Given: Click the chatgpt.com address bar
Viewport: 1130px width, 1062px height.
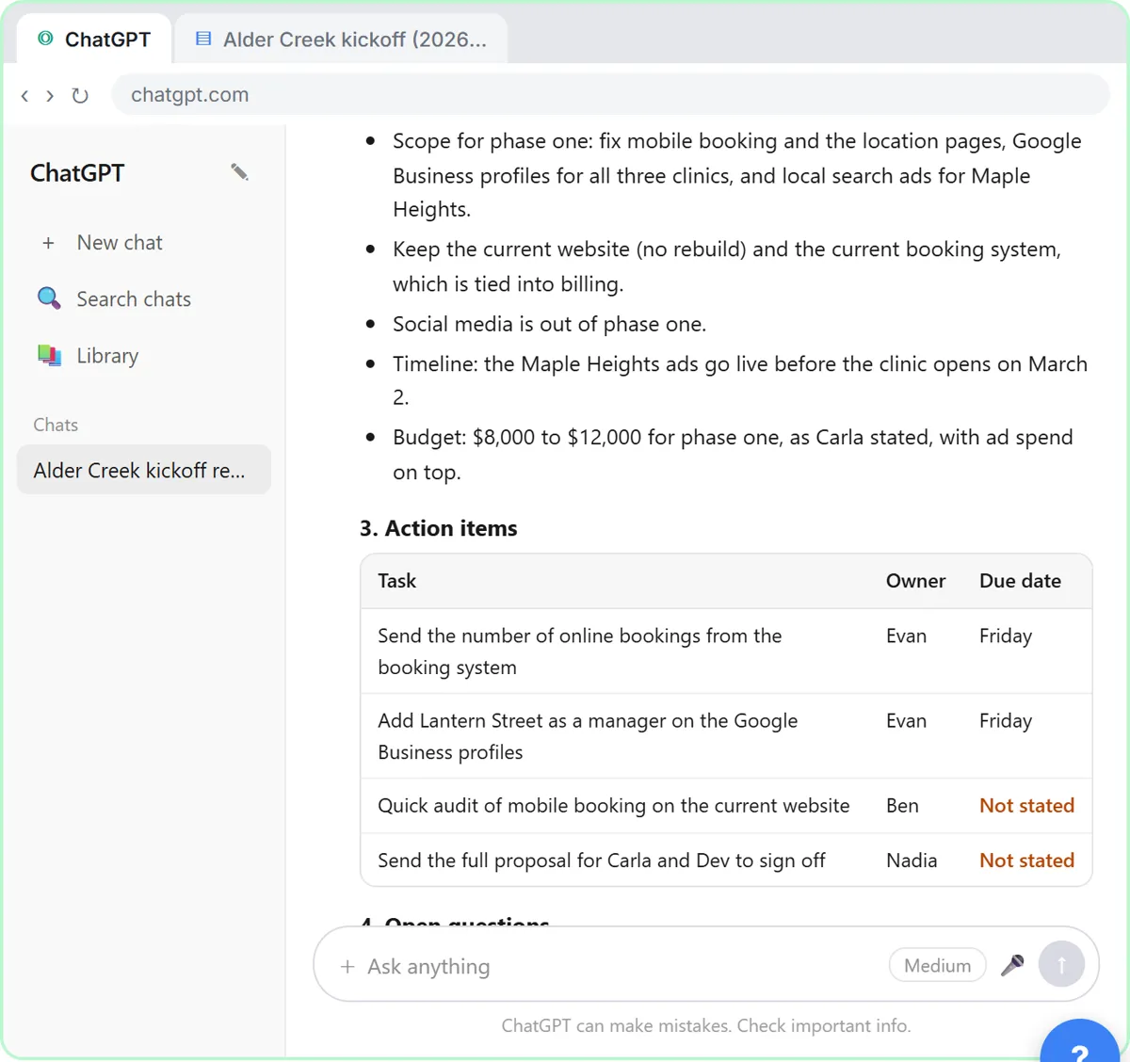Looking at the screenshot, I should [610, 95].
